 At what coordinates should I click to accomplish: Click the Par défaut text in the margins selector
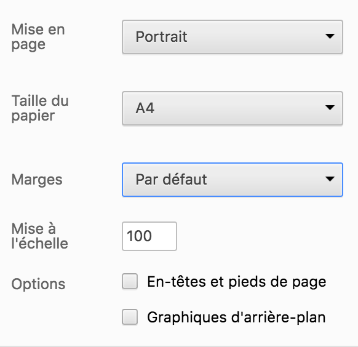click(x=171, y=179)
